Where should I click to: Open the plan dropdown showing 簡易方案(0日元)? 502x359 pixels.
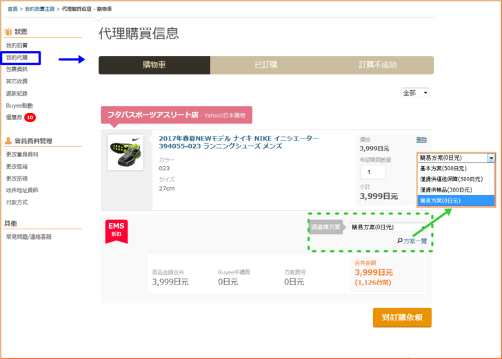tap(388, 227)
